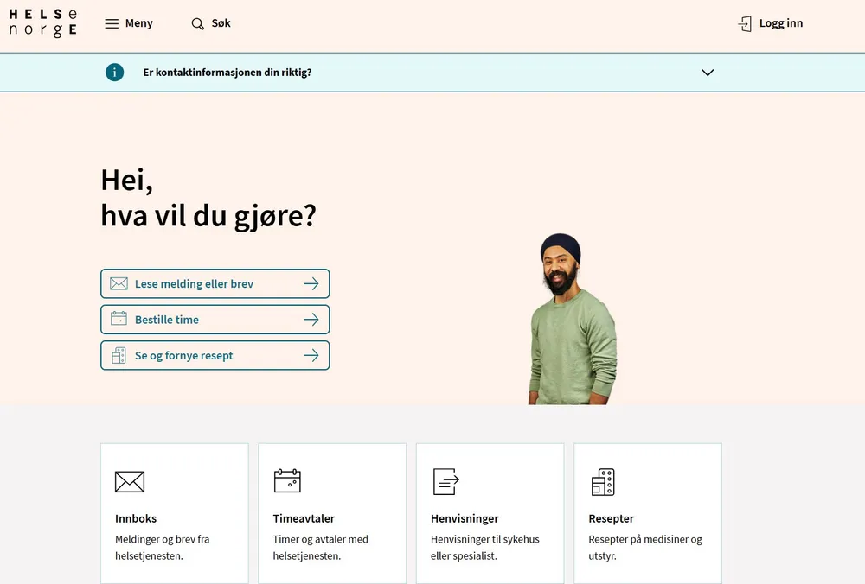
Task: Click the Helsenorge logo
Action: (x=42, y=23)
